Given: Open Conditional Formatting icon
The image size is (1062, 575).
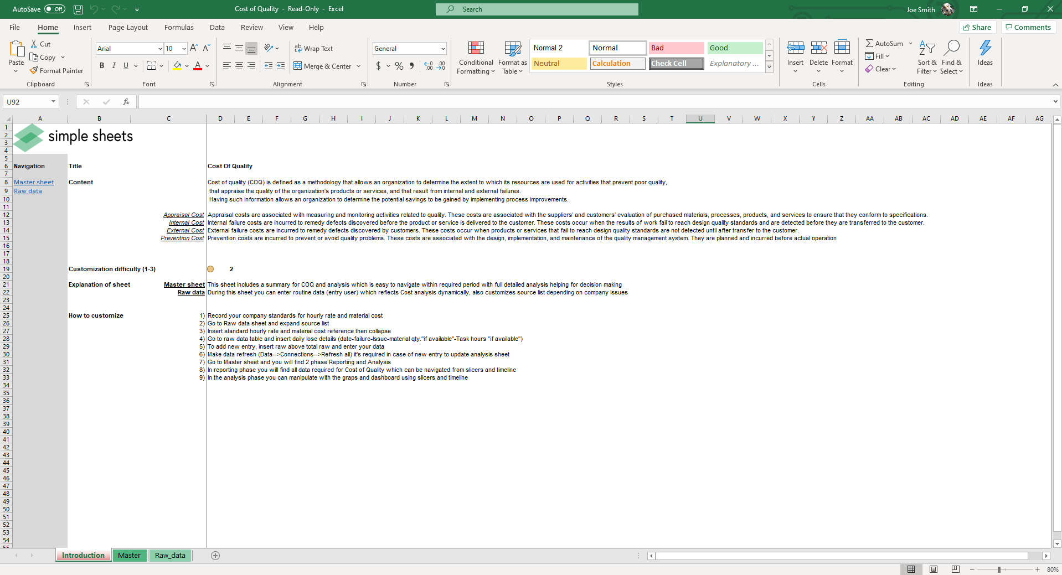Looking at the screenshot, I should [x=476, y=49].
